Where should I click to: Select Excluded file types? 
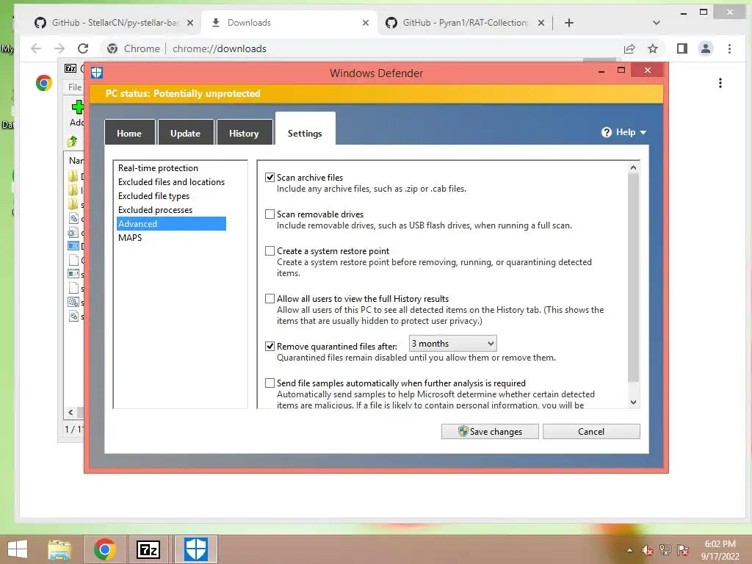coord(153,195)
